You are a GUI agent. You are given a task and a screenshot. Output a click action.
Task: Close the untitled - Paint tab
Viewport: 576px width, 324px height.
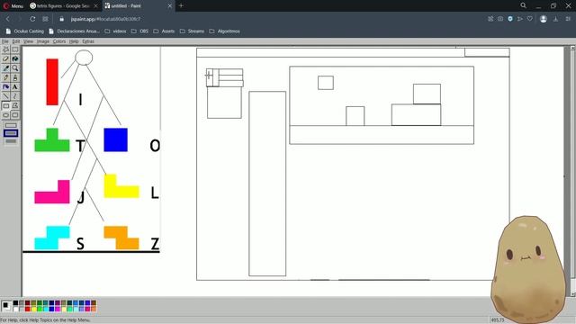coord(170,6)
